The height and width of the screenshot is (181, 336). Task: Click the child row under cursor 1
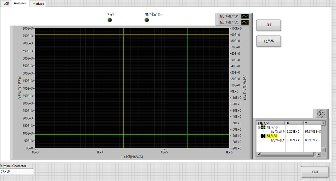278,140
